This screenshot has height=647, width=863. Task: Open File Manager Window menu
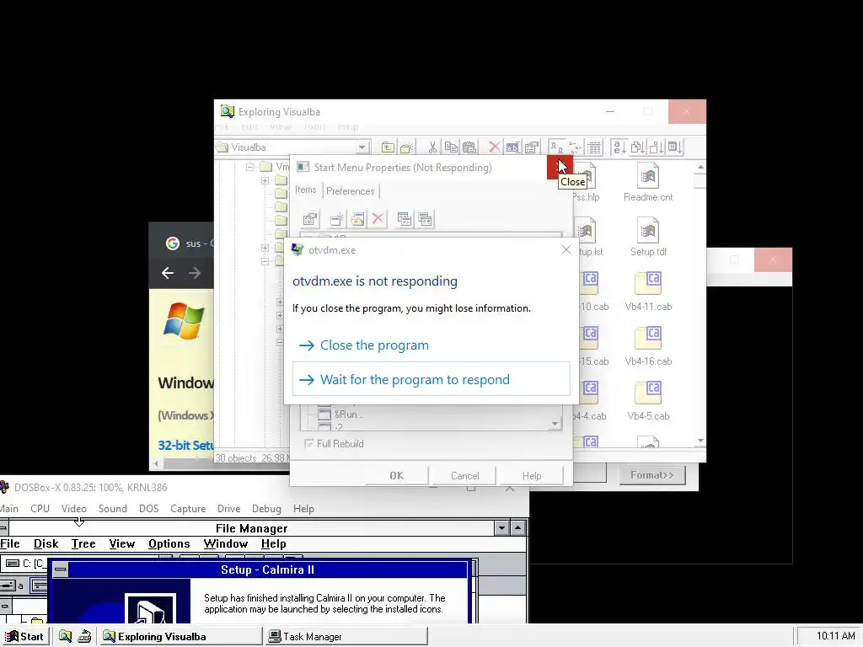click(226, 543)
